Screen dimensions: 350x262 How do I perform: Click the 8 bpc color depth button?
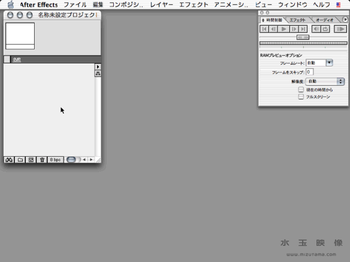click(x=55, y=160)
